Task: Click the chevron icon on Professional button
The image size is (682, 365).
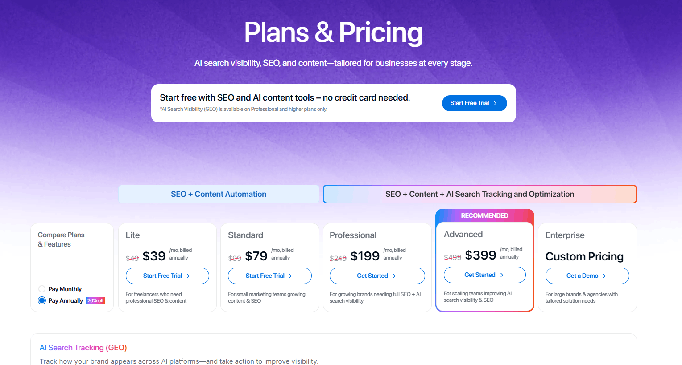Action: [394, 276]
